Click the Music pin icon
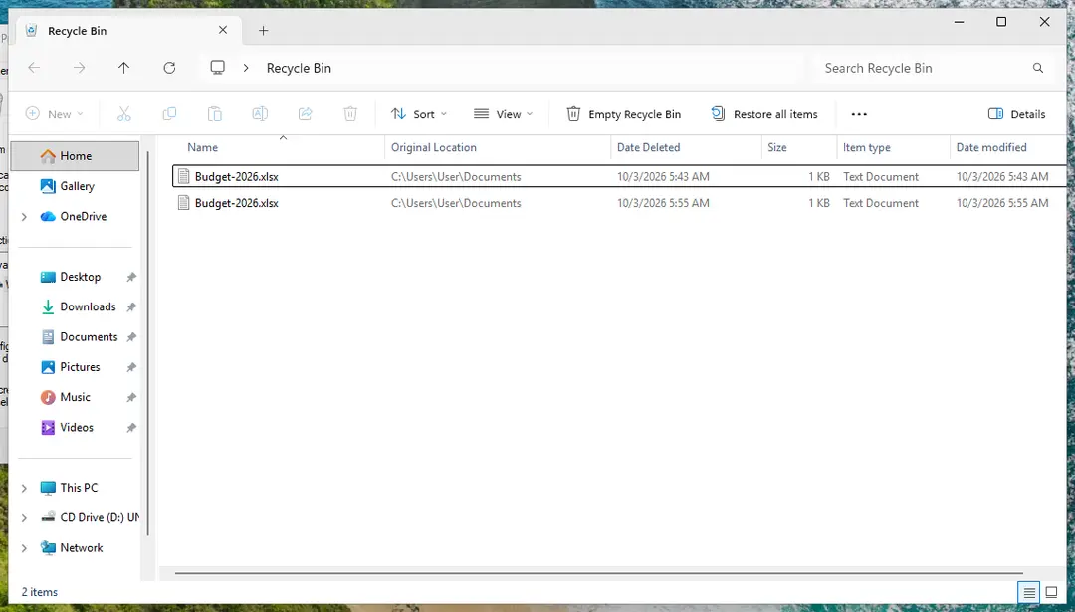The height and width of the screenshot is (612, 1075). 131,397
